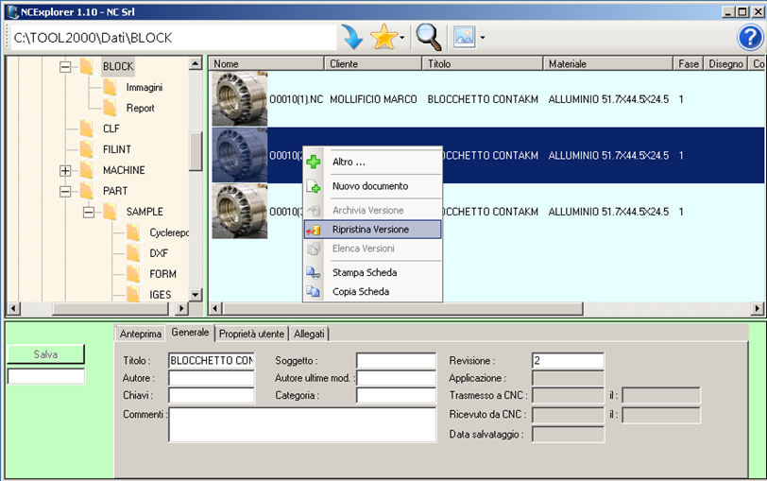Click the magnifying glass search icon

[429, 37]
